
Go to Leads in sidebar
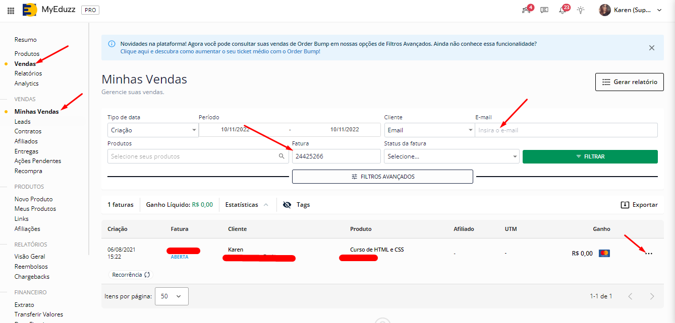23,121
